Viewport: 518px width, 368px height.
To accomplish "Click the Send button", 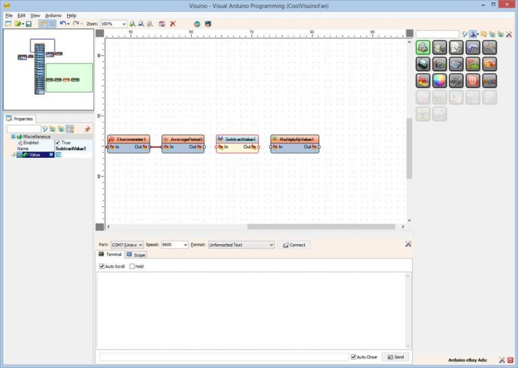I will pyautogui.click(x=395, y=357).
